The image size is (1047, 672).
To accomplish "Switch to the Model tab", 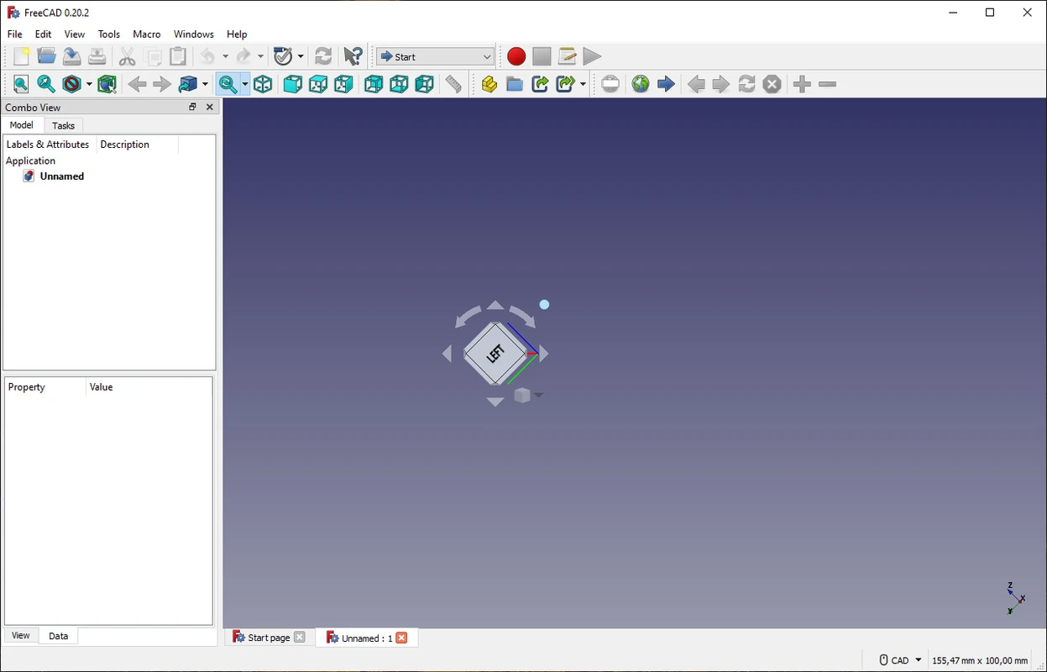I will pos(22,125).
